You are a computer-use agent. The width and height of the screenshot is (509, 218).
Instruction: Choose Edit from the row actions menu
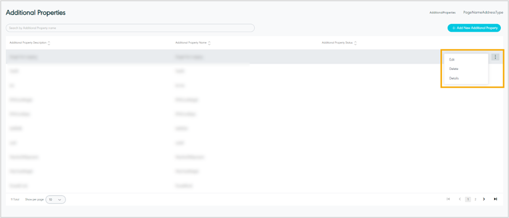pos(452,60)
